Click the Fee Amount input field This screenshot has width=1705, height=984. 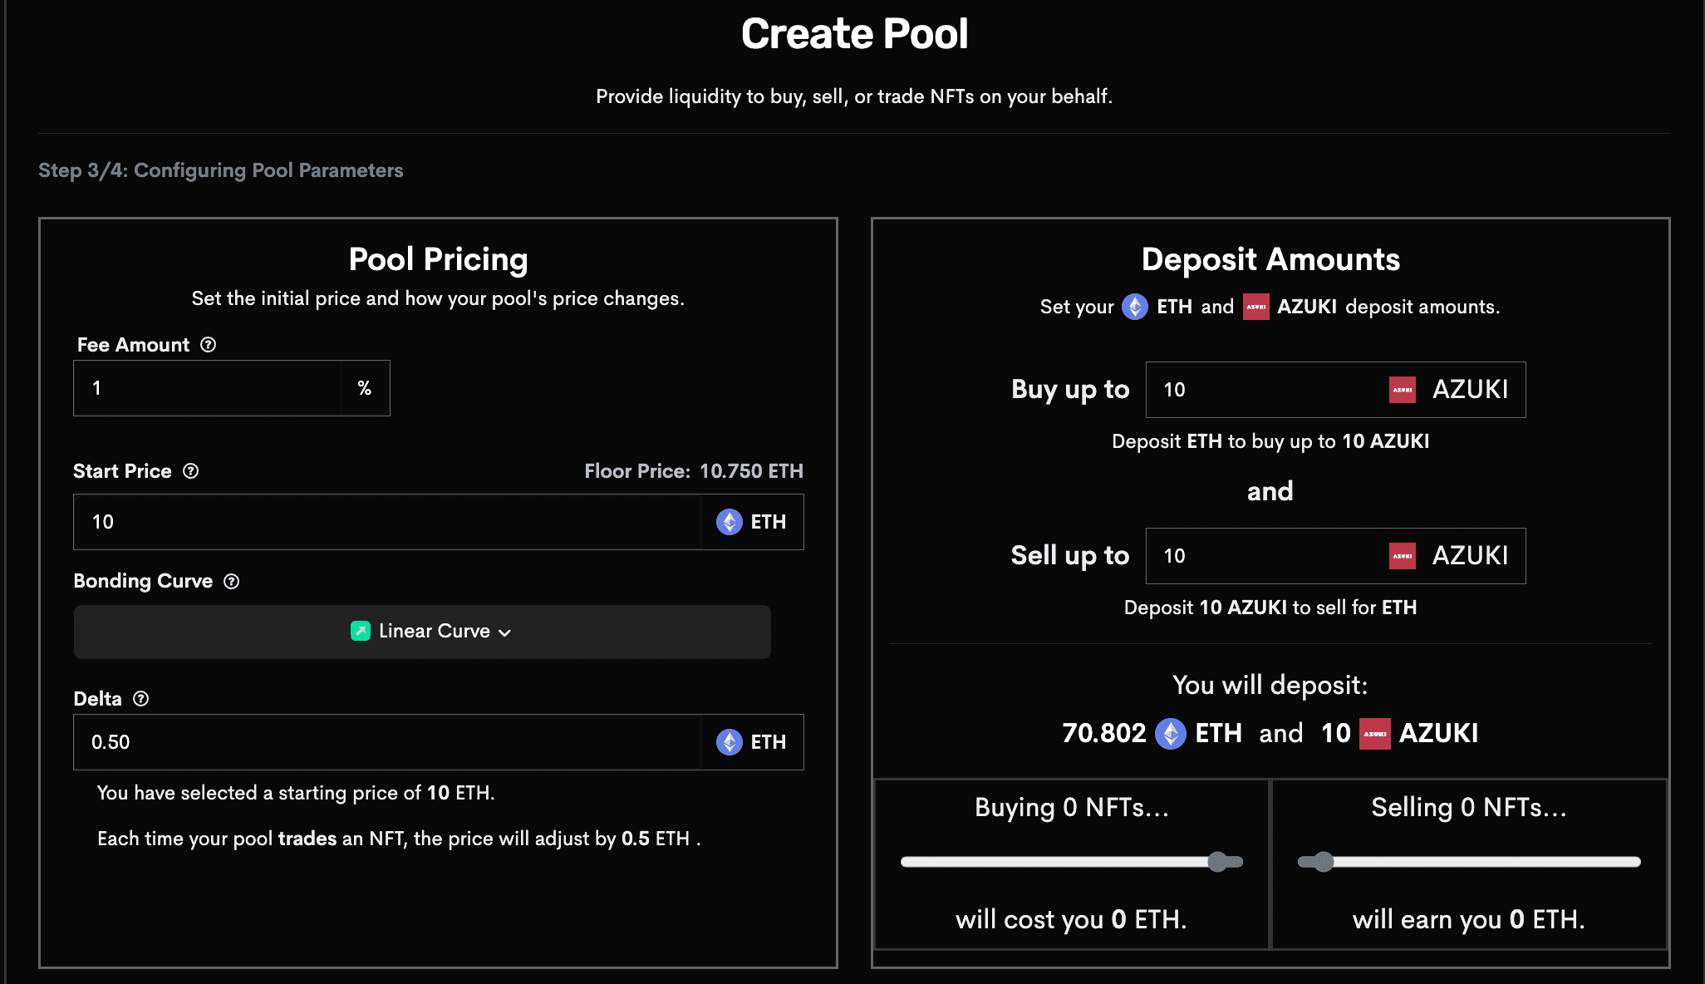coord(208,388)
